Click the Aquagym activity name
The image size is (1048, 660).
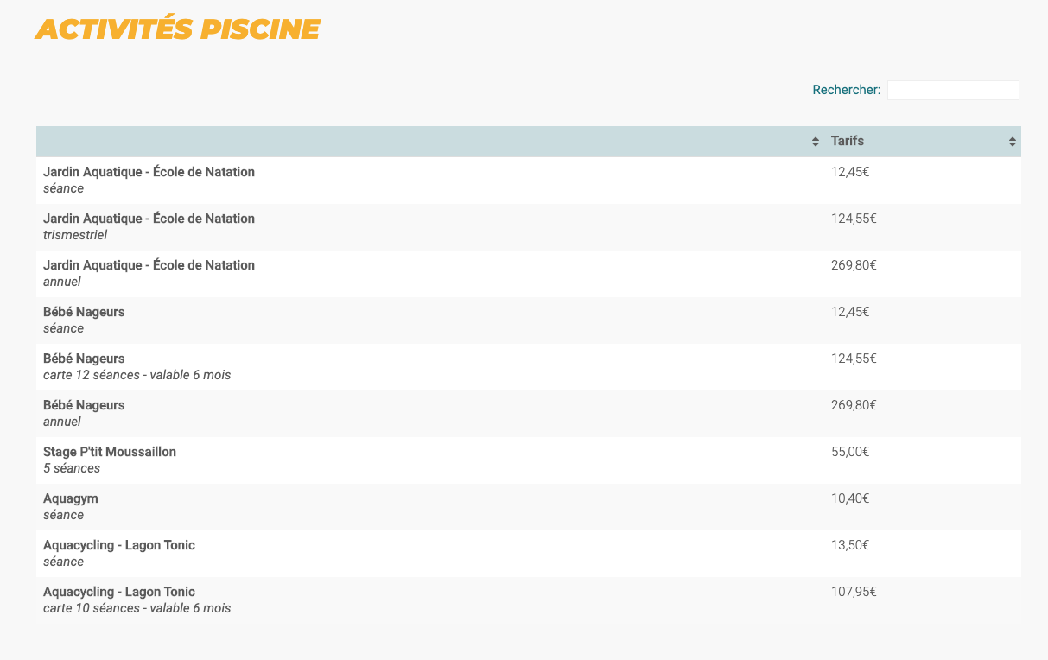[x=71, y=498]
